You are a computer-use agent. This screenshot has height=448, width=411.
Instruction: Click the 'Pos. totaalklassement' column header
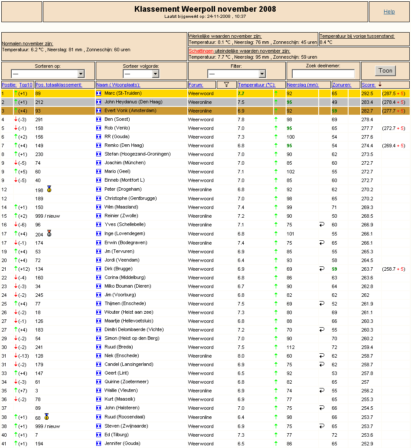click(59, 85)
